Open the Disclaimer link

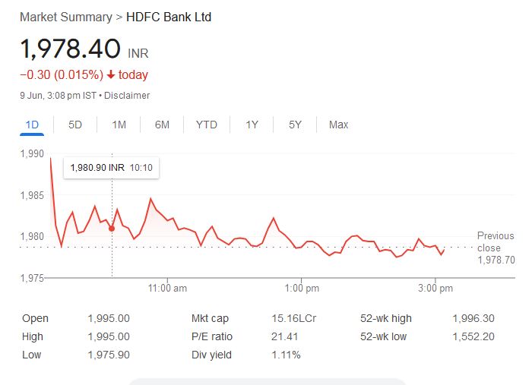pyautogui.click(x=127, y=96)
